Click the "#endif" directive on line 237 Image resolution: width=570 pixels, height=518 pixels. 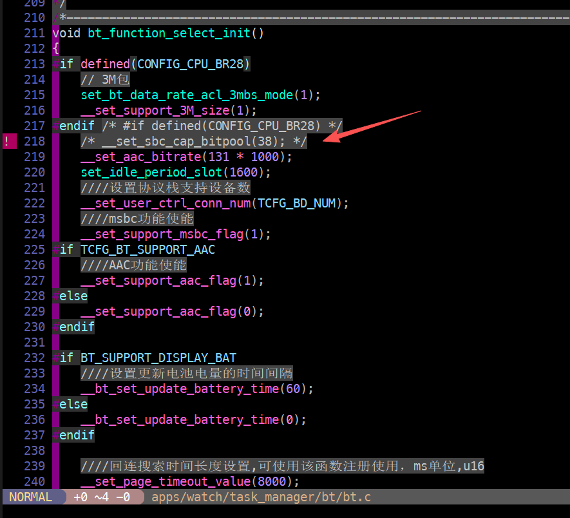point(73,435)
